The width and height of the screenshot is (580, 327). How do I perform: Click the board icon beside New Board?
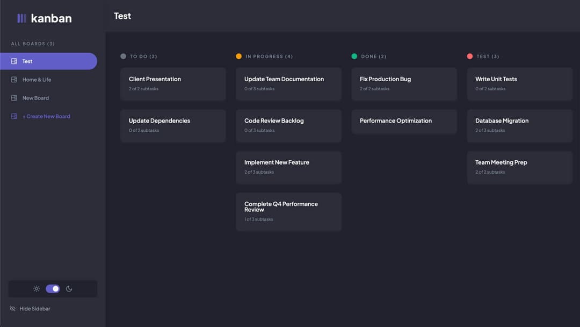click(x=14, y=97)
